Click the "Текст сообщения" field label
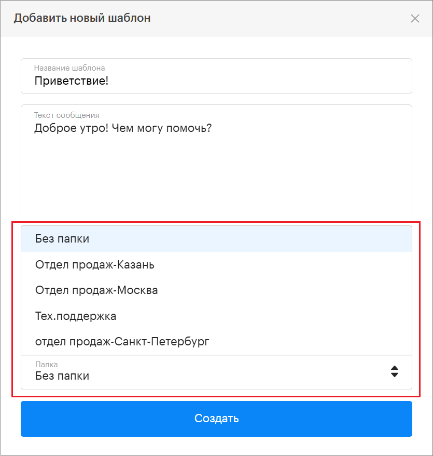Viewport: 433px width, 456px height. 66,115
